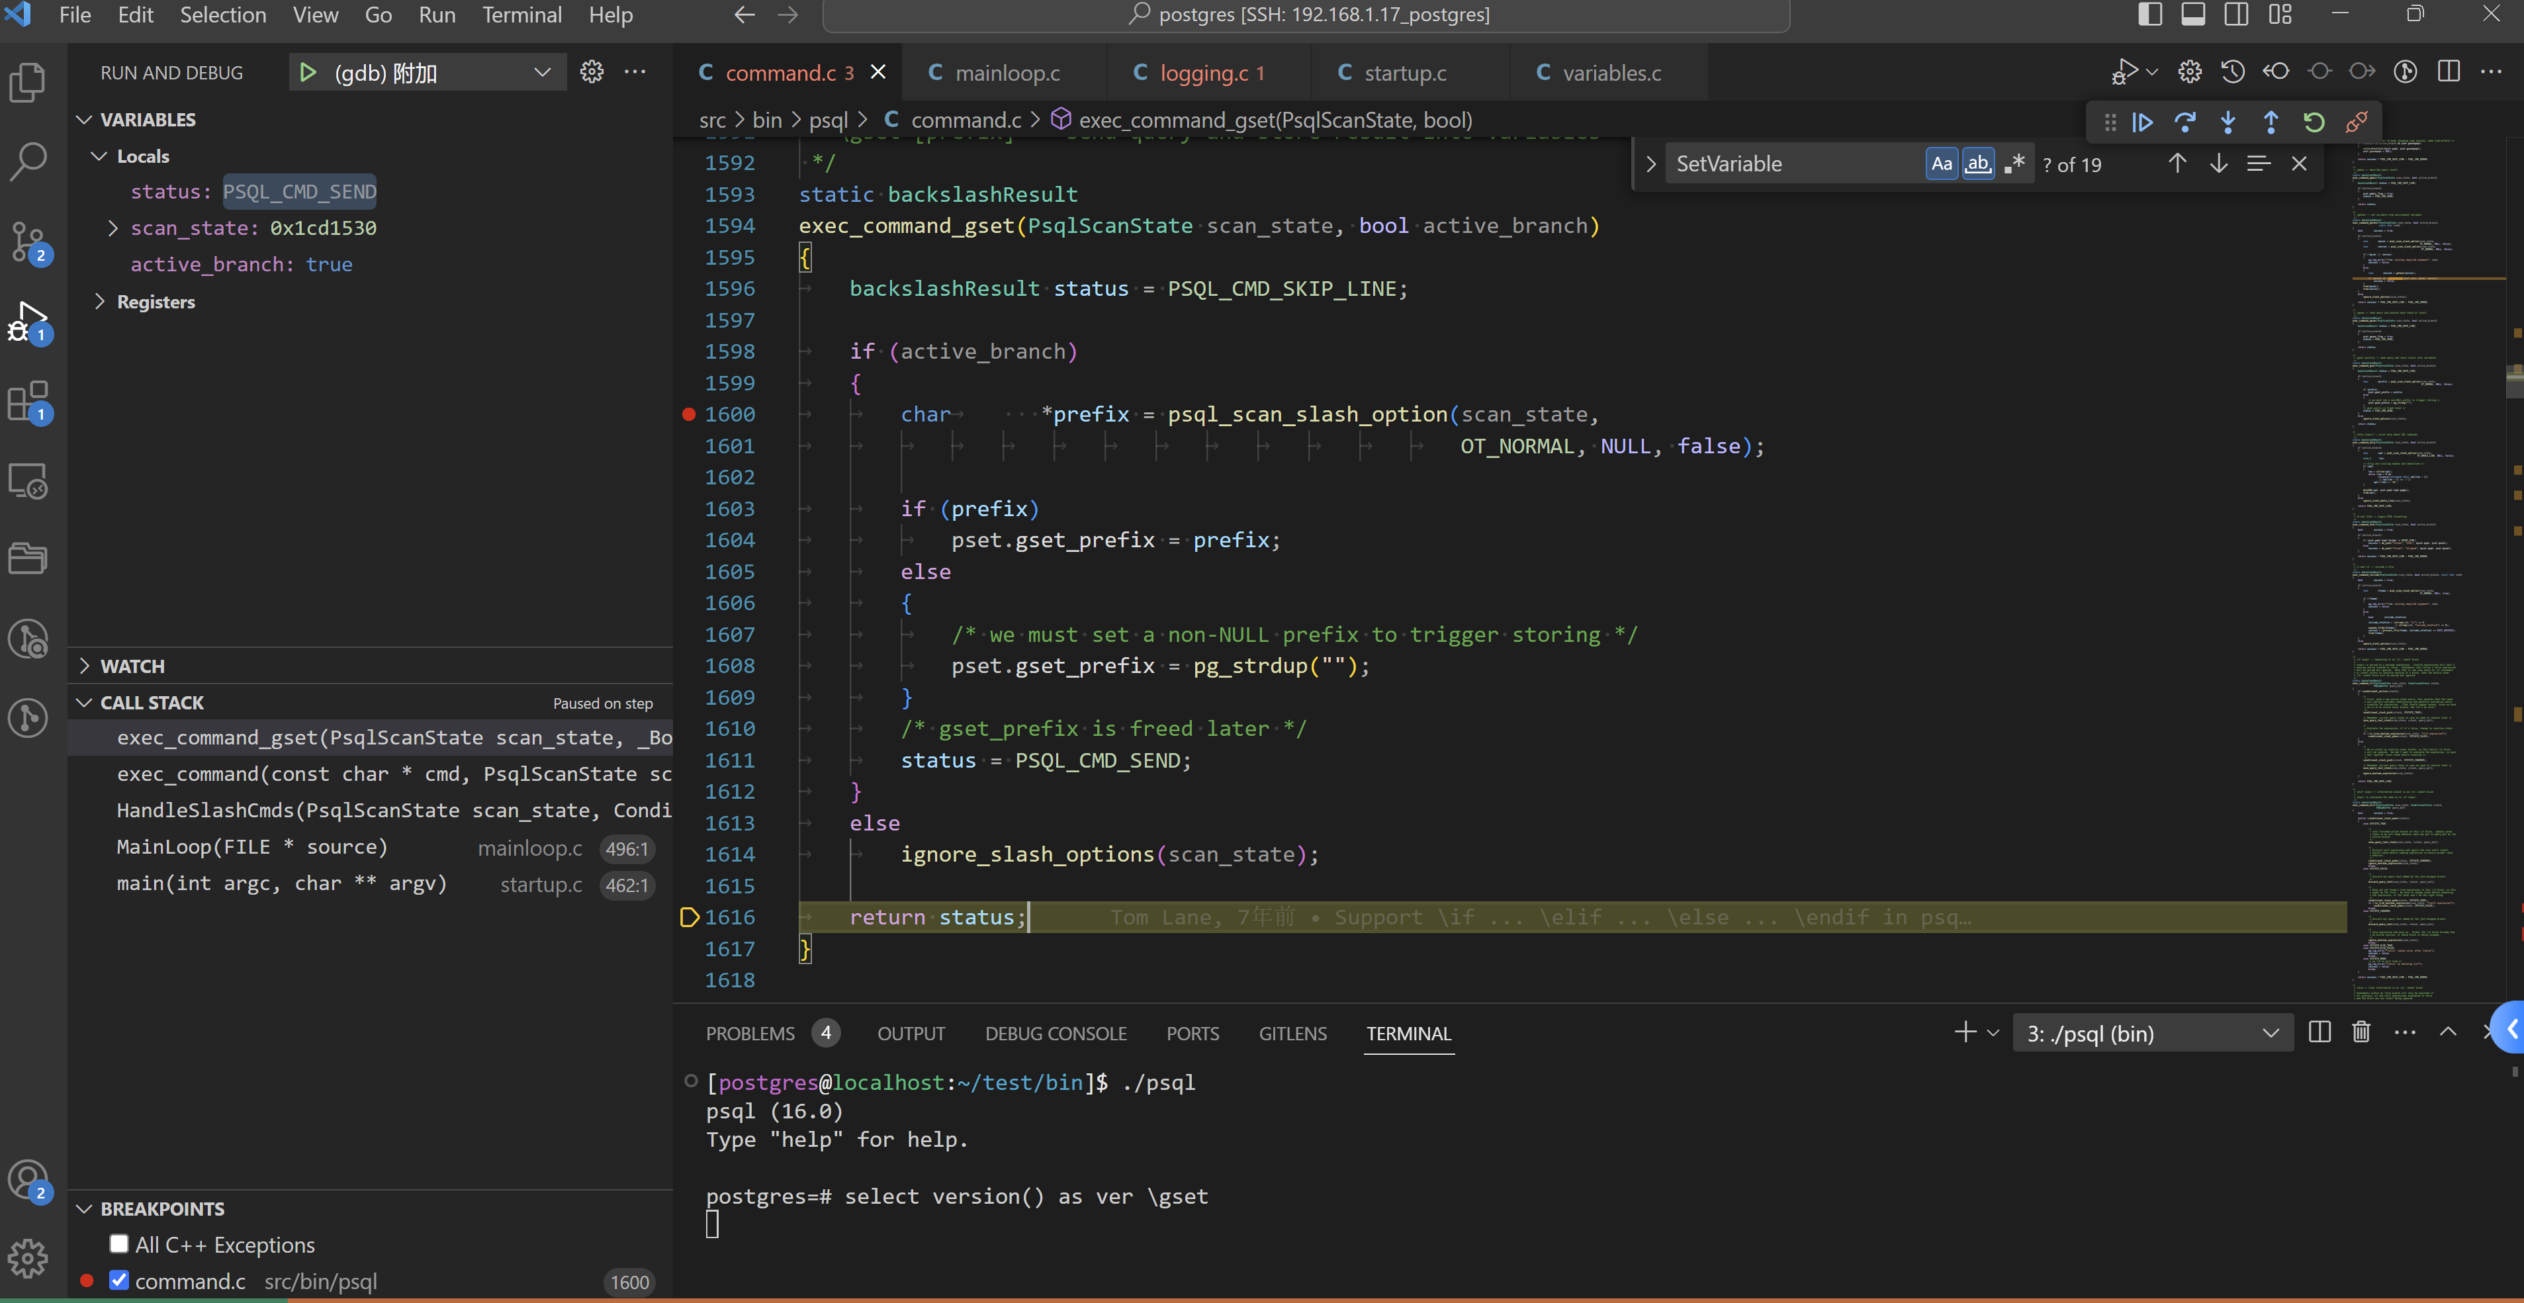Click the Step Into debug icon
Screen dimensions: 2524x1303
pos(2228,122)
